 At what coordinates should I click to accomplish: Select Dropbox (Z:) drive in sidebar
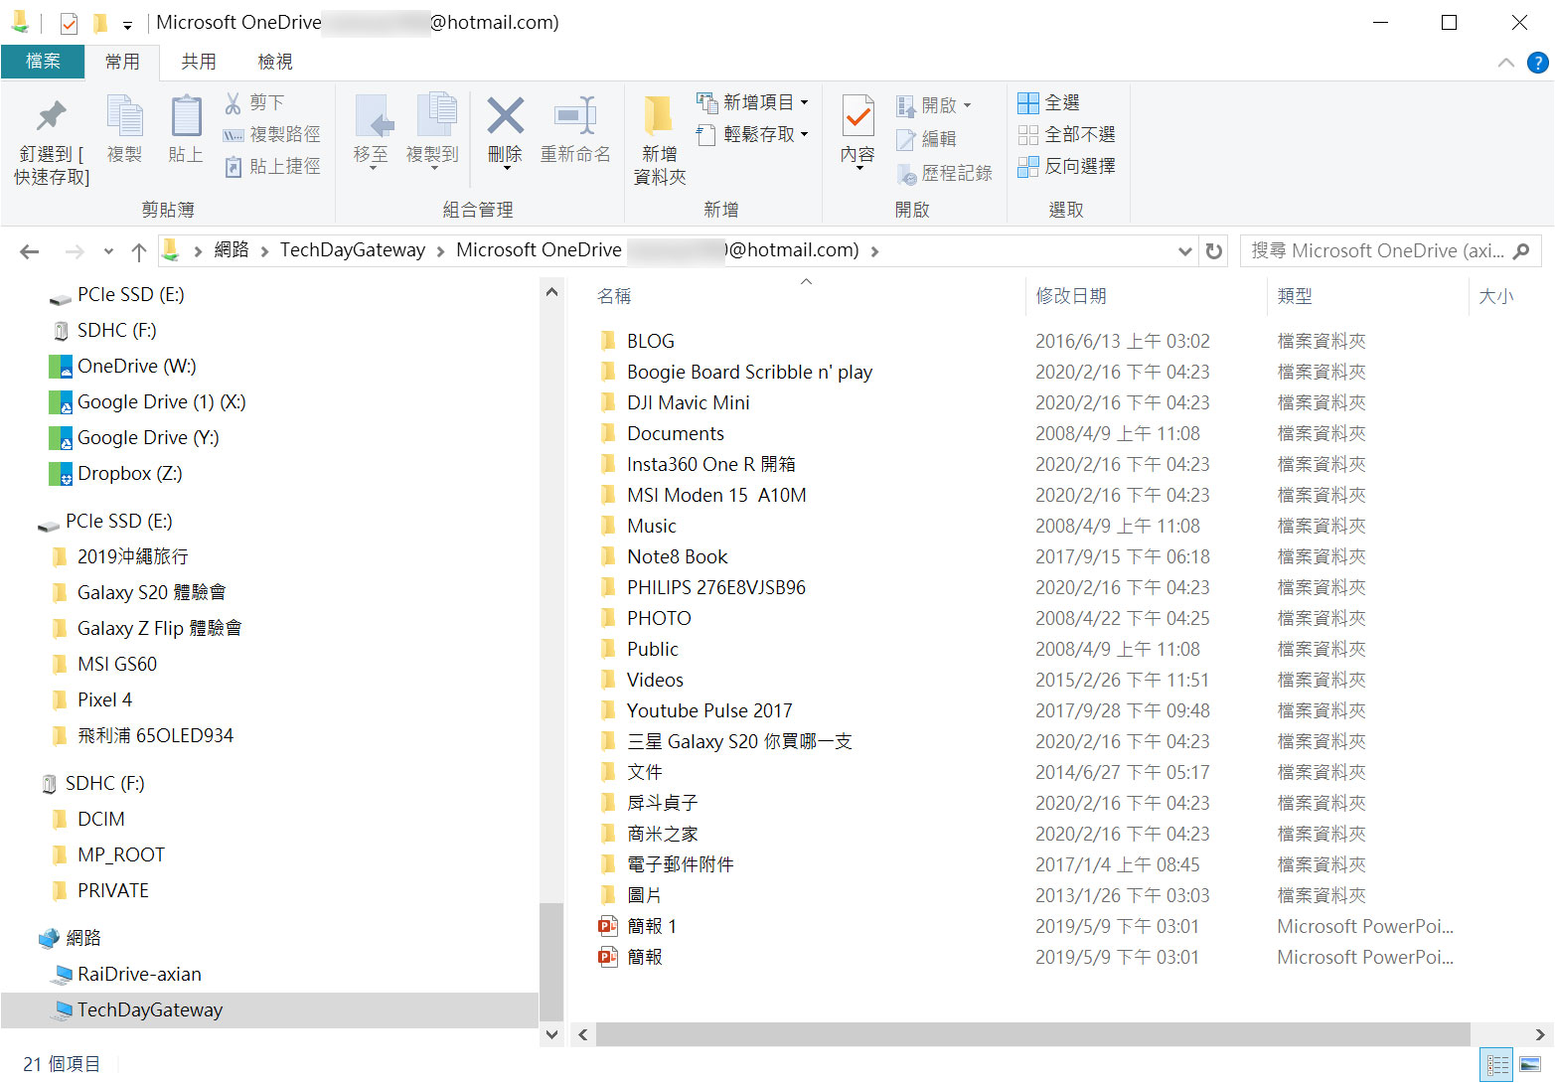coord(129,473)
